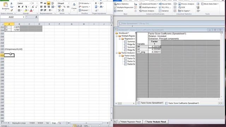Open the Calibri font name dropdown
226x127 pixels.
(30, 3)
